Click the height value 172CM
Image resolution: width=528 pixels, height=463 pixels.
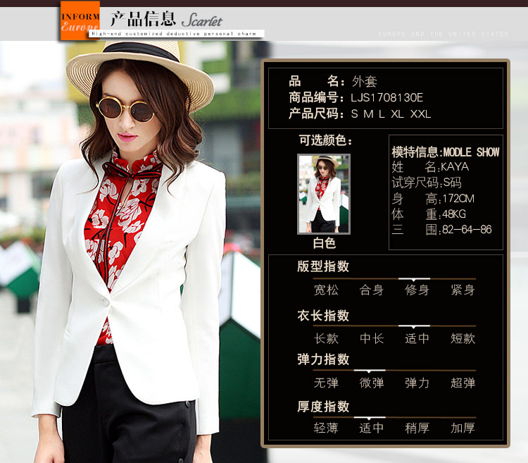point(458,199)
